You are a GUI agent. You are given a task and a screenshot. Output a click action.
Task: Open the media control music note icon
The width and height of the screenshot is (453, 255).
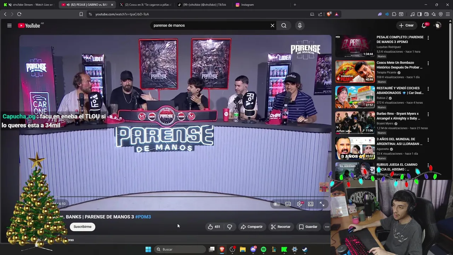(x=412, y=14)
